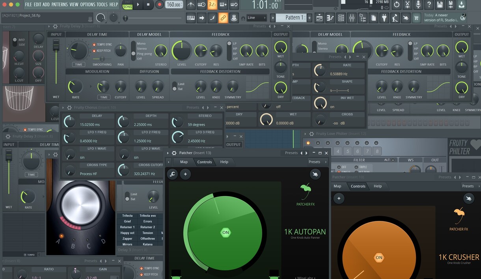Toggle TEMPO SYNC in front Fruity Delay 3
Screen dimensions: 481x279
(x=102, y=45)
